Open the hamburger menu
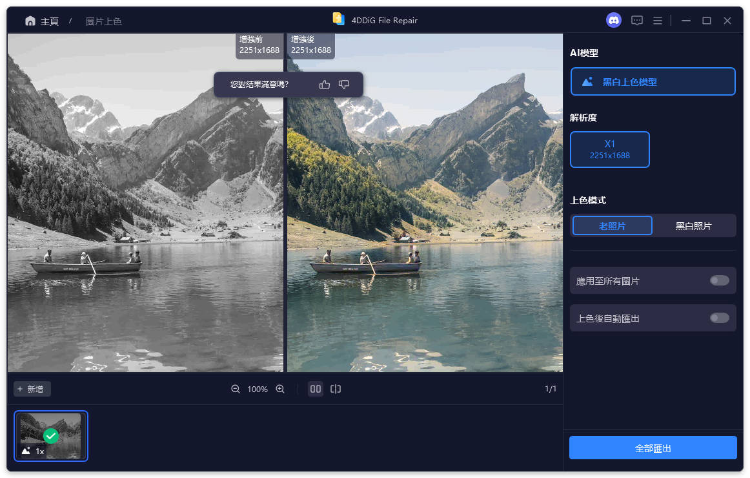750x478 pixels. (658, 20)
